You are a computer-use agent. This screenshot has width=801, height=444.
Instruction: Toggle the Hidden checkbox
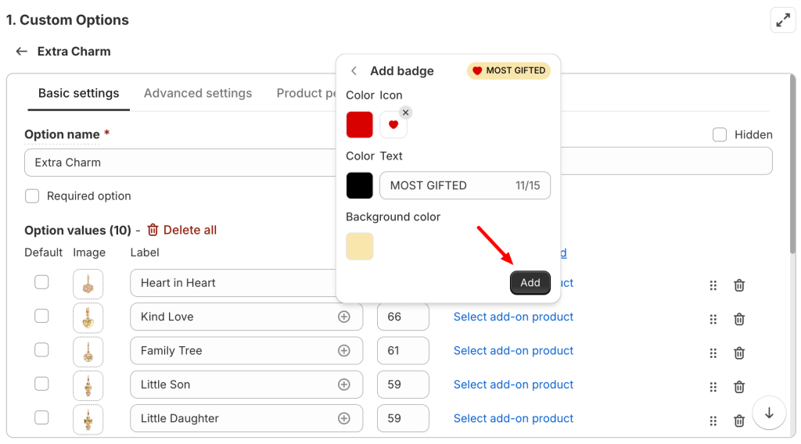pos(720,134)
